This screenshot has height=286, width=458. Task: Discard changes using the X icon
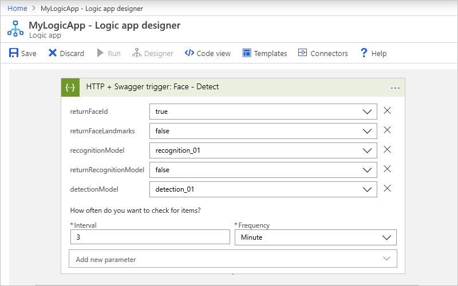(53, 53)
